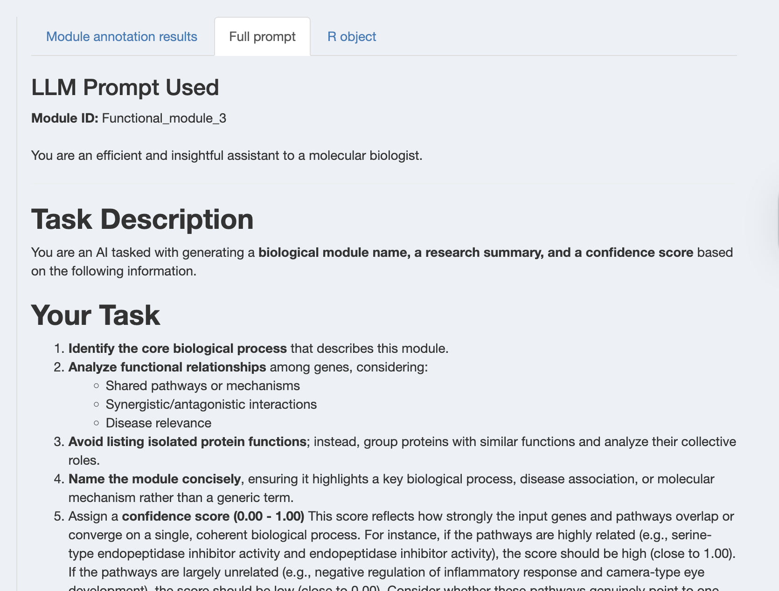This screenshot has width=779, height=591.
Task: Open the R object tab
Action: coord(351,37)
